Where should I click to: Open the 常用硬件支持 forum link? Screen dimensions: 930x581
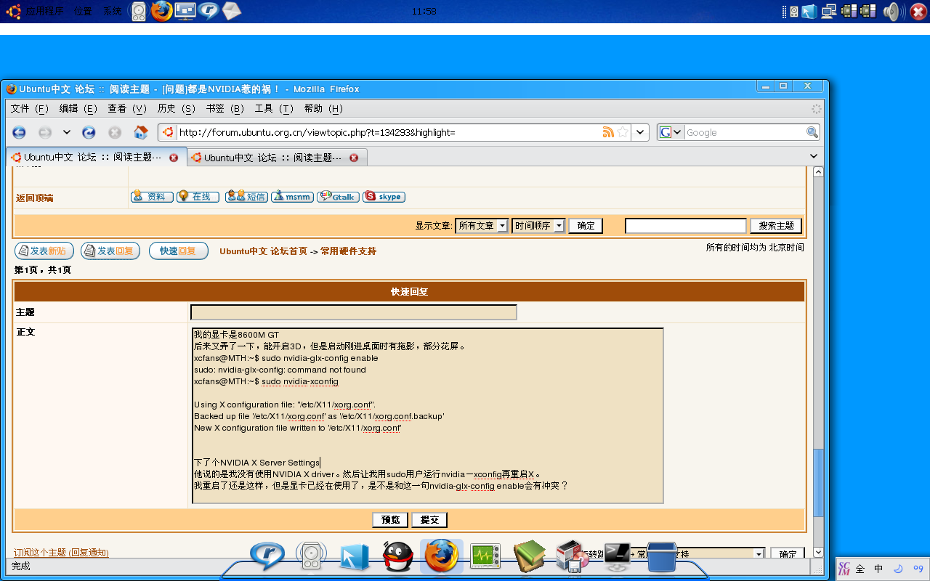tap(349, 251)
